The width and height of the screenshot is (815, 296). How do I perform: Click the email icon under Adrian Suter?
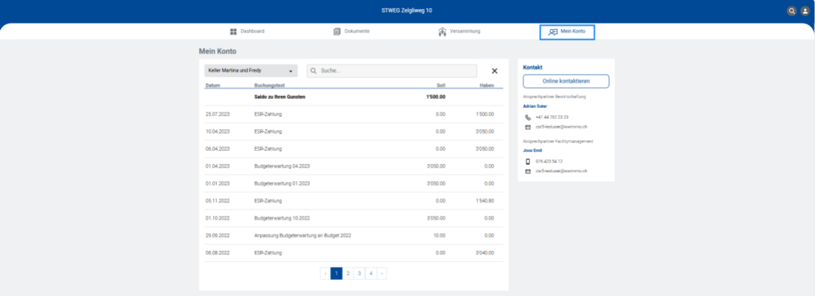528,127
